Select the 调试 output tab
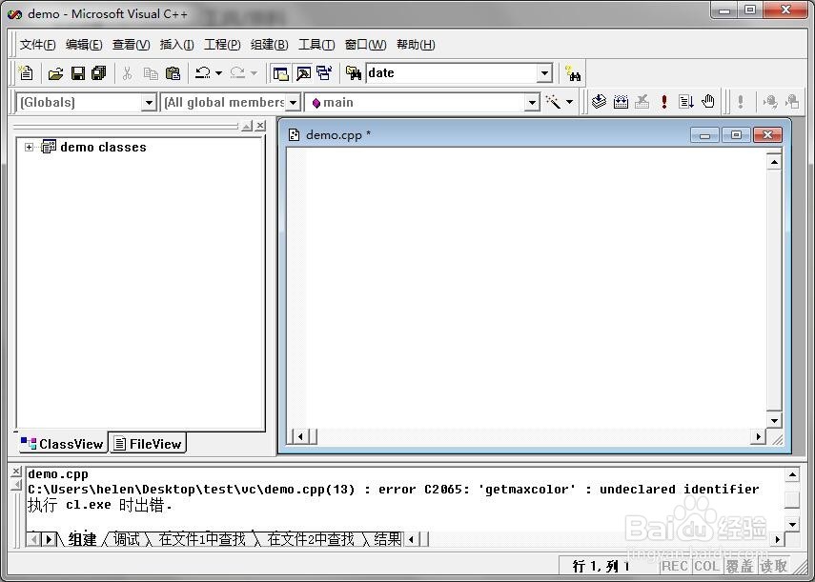 click(127, 539)
